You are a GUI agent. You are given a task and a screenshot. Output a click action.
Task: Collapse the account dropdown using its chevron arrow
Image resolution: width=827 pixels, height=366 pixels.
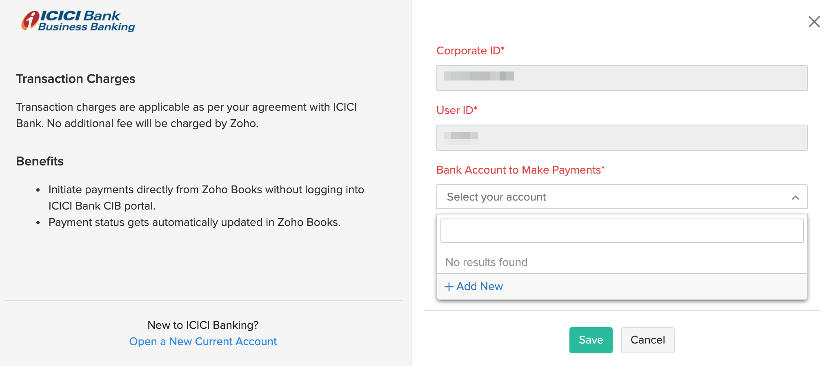point(795,198)
